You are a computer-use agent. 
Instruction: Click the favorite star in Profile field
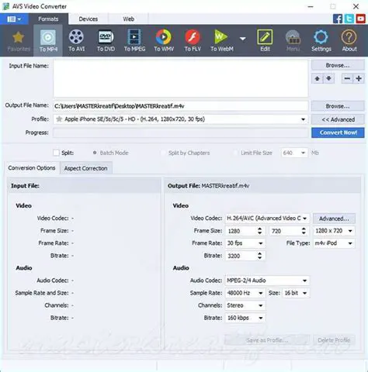[59, 119]
